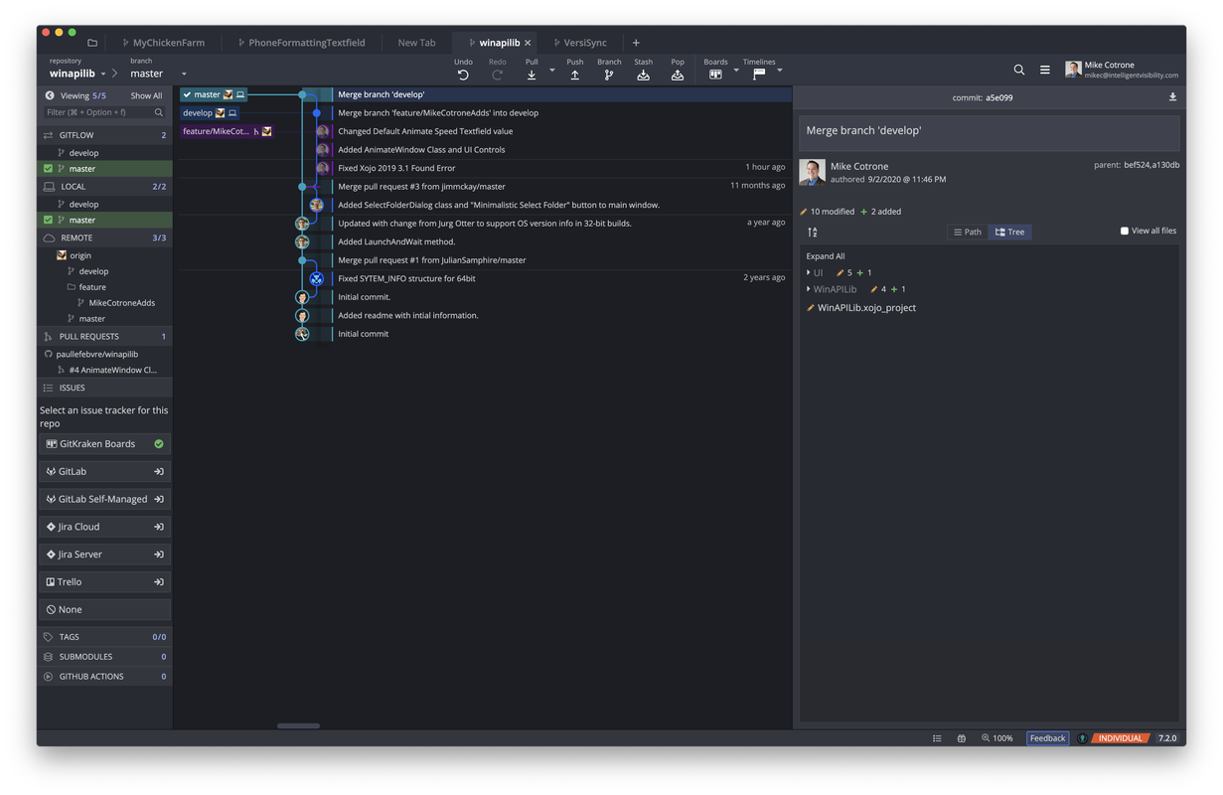Expand the UI folder in the file tree

pyautogui.click(x=809, y=272)
